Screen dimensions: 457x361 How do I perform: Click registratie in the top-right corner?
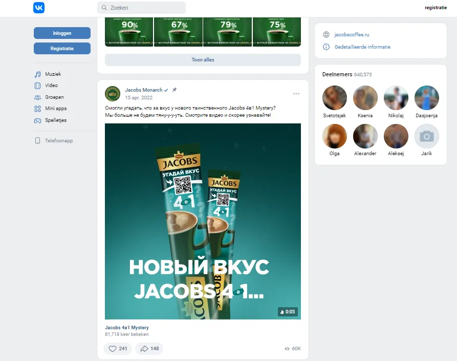coord(435,7)
